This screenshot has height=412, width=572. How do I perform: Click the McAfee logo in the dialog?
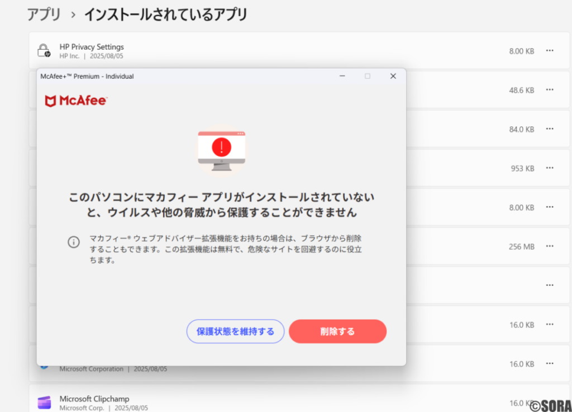[76, 101]
